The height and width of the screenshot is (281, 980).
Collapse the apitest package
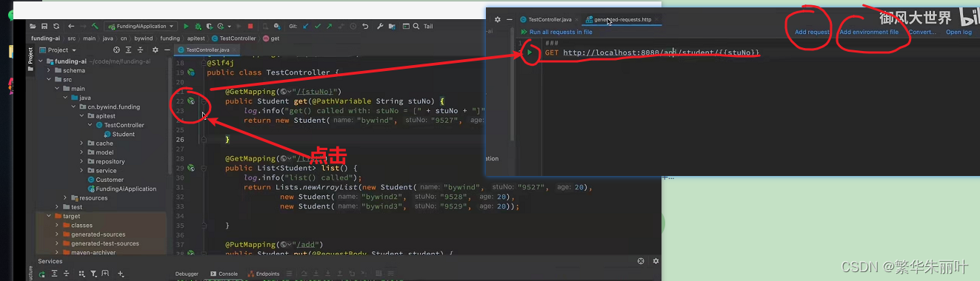(x=82, y=116)
